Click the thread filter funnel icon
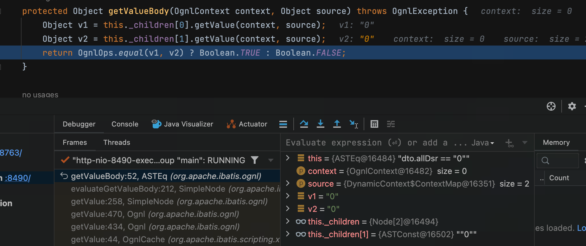Screen dimensions: 586x246 (255, 160)
